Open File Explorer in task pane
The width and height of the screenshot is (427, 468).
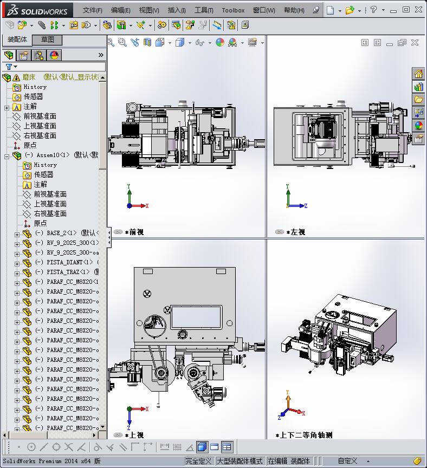[418, 100]
